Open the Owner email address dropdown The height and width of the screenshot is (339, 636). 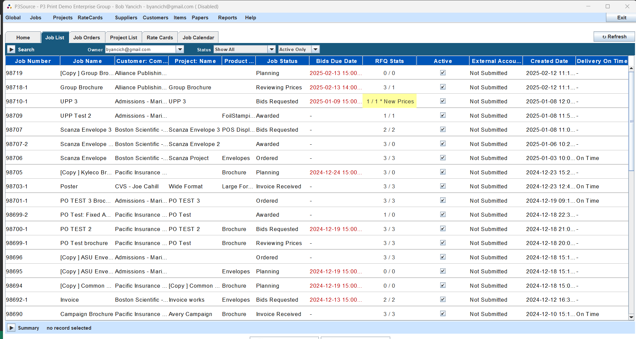pos(180,49)
